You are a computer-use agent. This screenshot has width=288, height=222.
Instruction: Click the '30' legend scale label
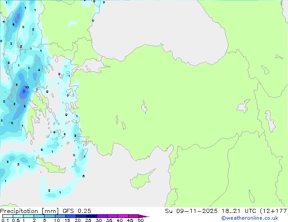pyautogui.click(x=99, y=220)
